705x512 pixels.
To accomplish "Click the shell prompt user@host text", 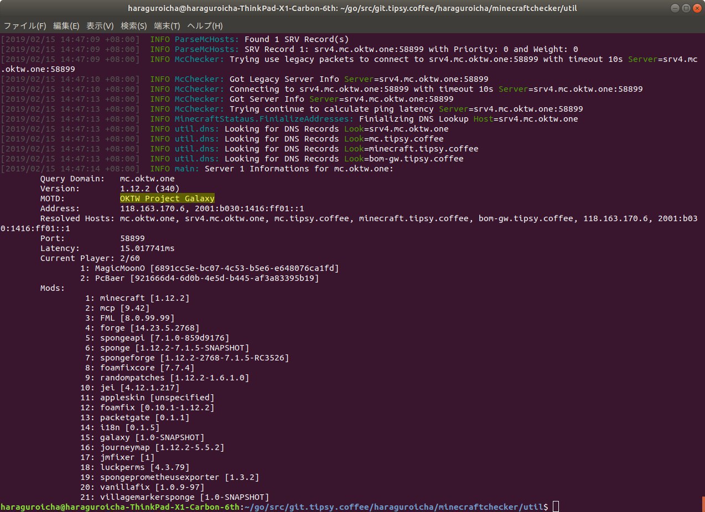I will click(x=121, y=507).
